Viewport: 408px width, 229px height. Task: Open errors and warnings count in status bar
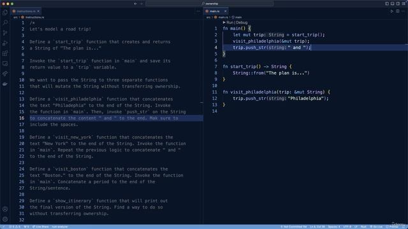tap(15, 226)
